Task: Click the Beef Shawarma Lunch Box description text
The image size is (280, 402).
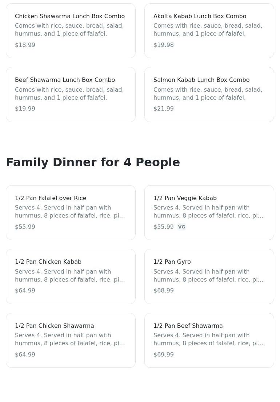Action: 69,94
